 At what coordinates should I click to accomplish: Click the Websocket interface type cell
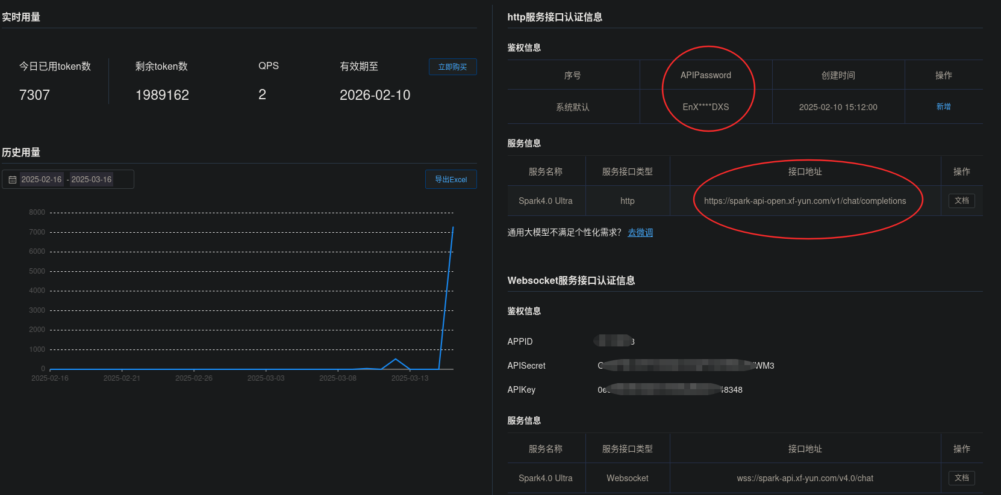tap(627, 478)
